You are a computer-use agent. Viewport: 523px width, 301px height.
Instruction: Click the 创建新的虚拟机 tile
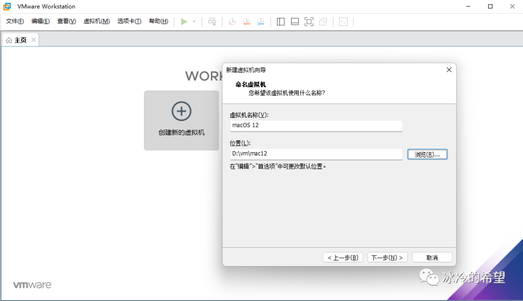182,121
